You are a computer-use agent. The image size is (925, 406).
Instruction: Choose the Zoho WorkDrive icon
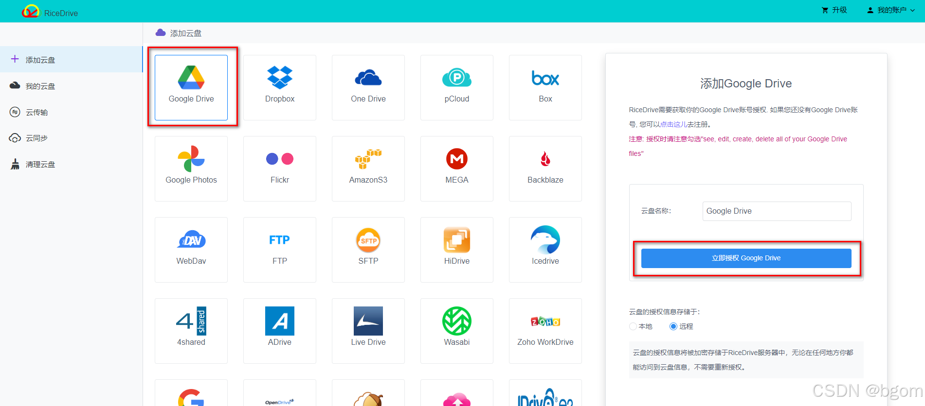tap(545, 321)
